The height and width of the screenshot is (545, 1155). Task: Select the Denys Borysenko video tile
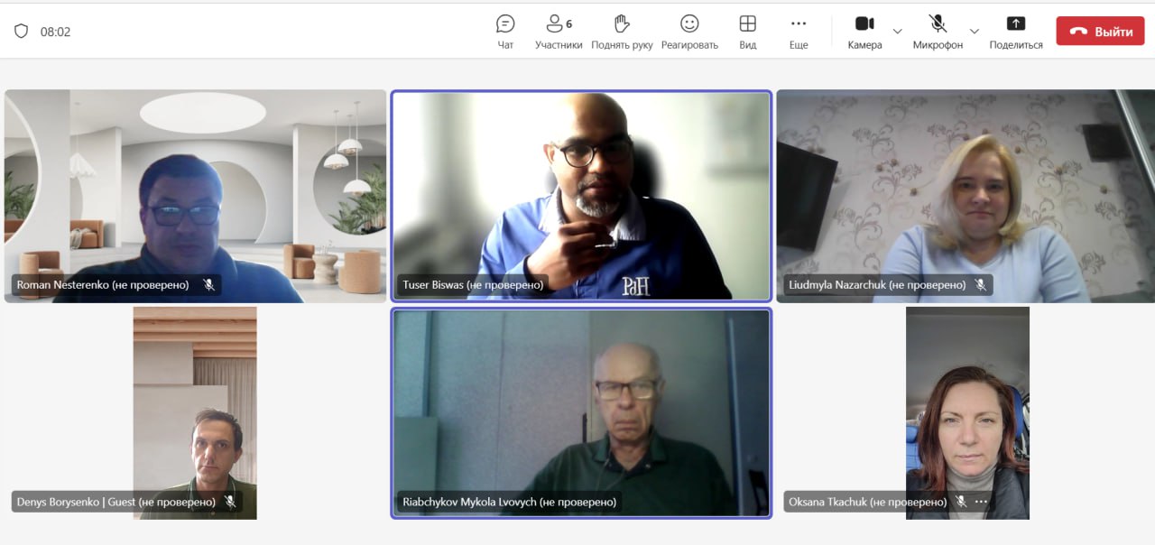195,413
